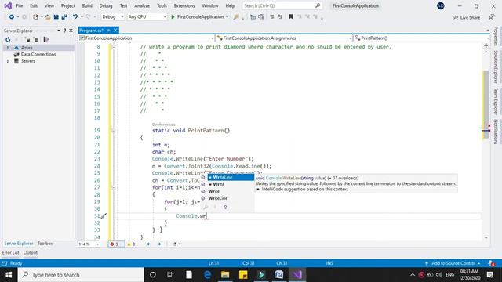Click Add to Source Control
Image resolution: width=502 pixels, height=282 pixels.
[x=453, y=263]
